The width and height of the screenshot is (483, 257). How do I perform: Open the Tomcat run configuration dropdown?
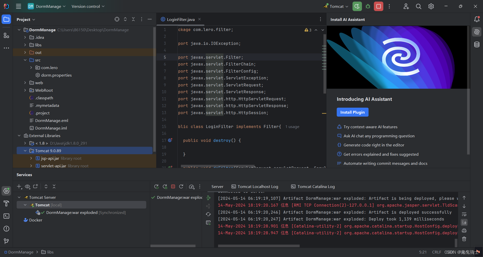336,6
